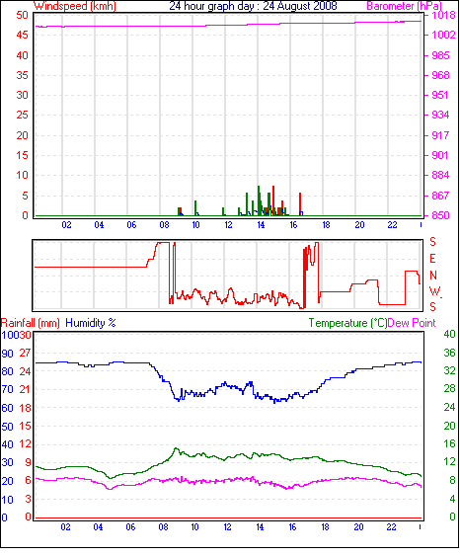This screenshot has width=460, height=556.
Task: Click the magenta barometer line near 12 hours
Action: (228, 25)
